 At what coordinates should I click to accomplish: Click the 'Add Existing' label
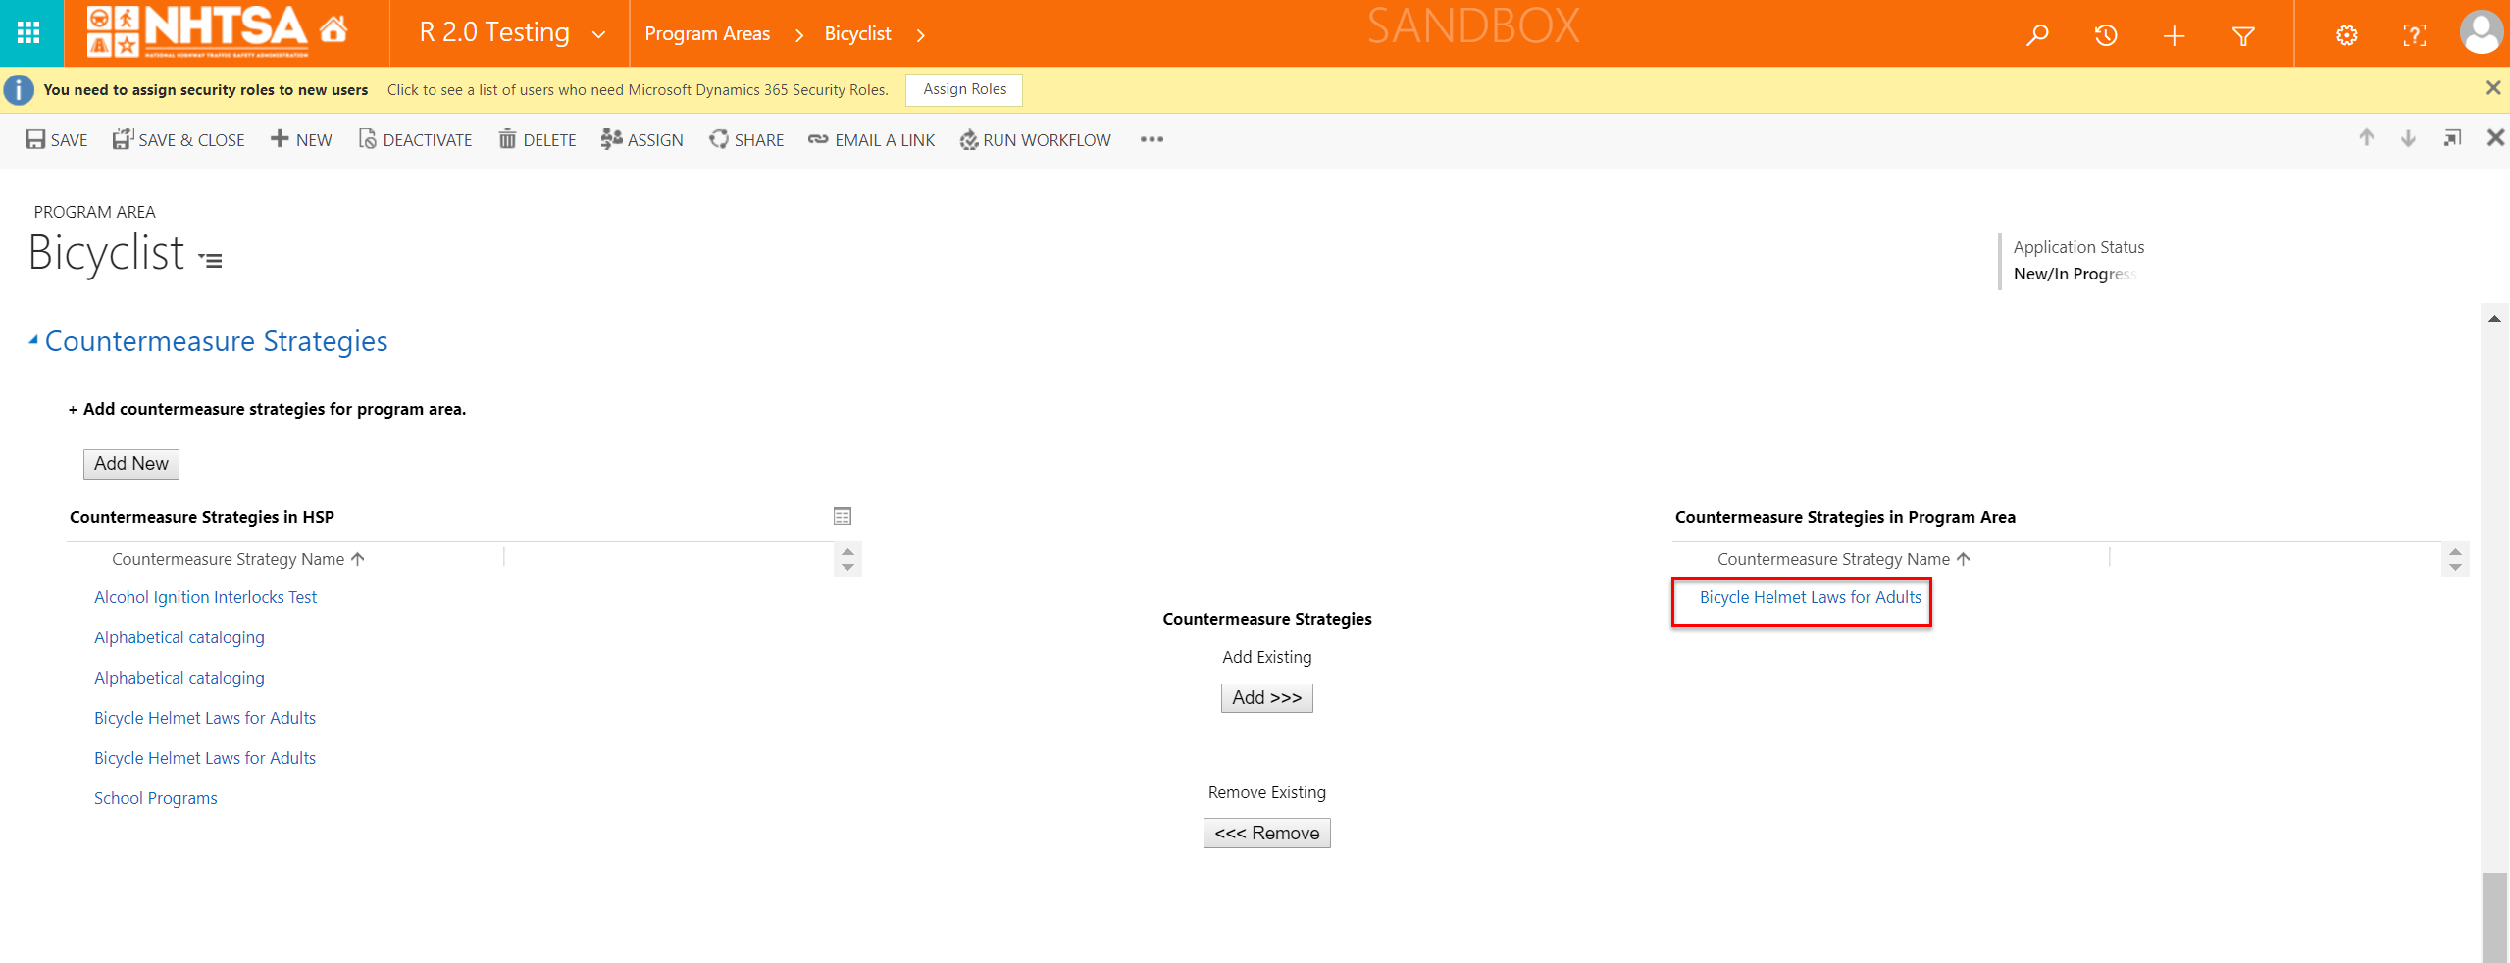1267,657
